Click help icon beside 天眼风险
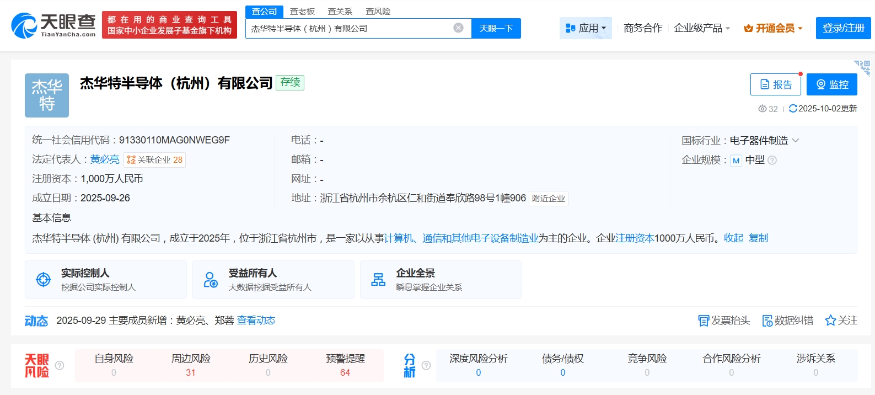Viewport: 875px width, 395px height. (60, 365)
